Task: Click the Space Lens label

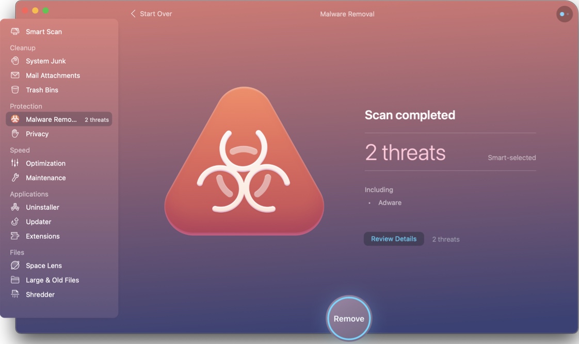Action: pos(43,265)
